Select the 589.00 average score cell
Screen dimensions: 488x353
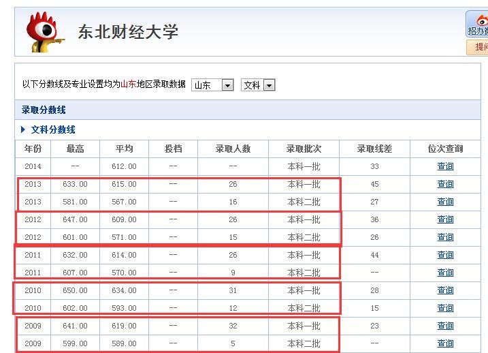click(x=124, y=343)
